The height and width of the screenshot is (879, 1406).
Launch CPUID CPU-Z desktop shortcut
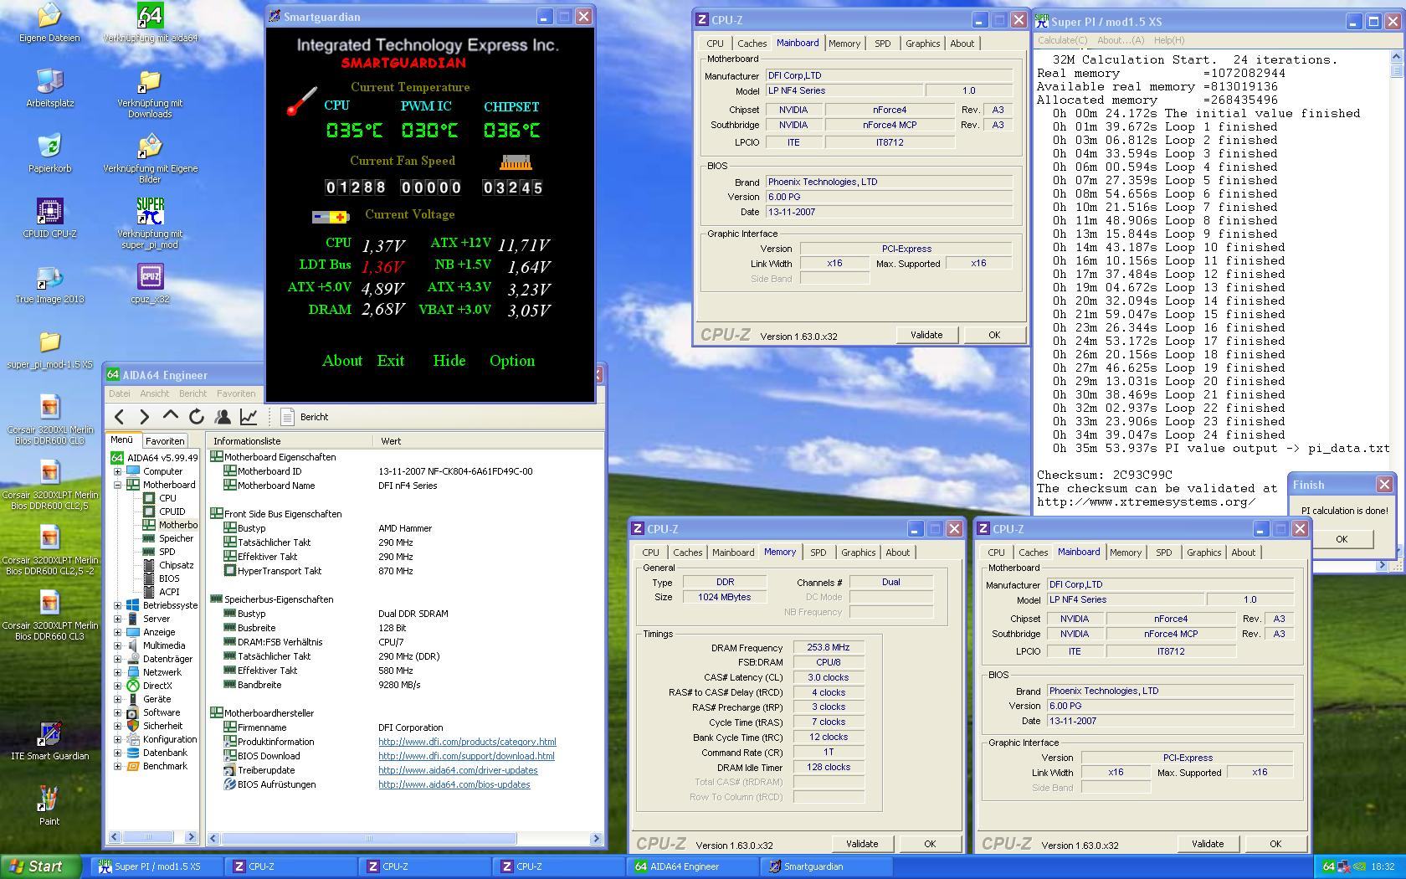point(49,219)
